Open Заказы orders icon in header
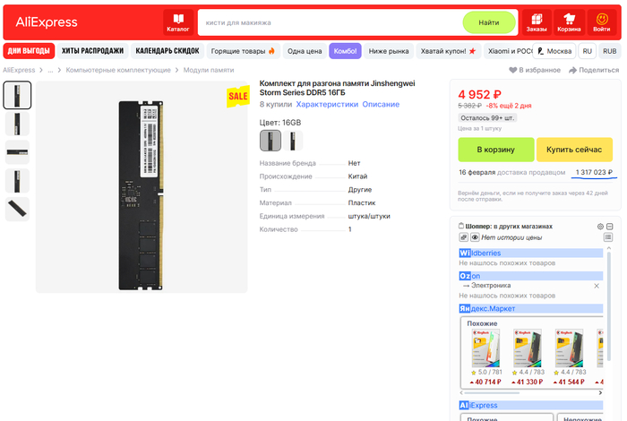The width and height of the screenshot is (627, 421). [537, 22]
